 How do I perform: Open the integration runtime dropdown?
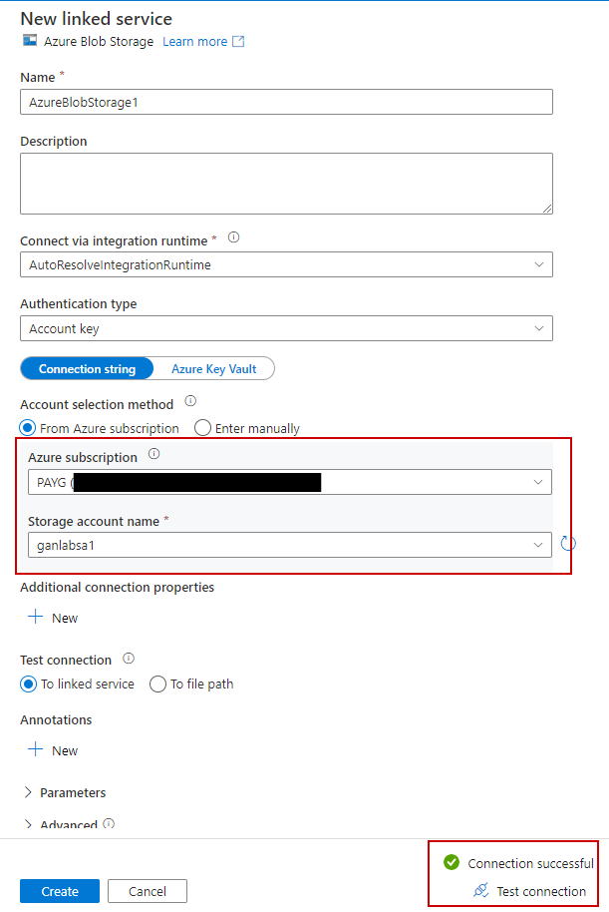click(x=286, y=265)
